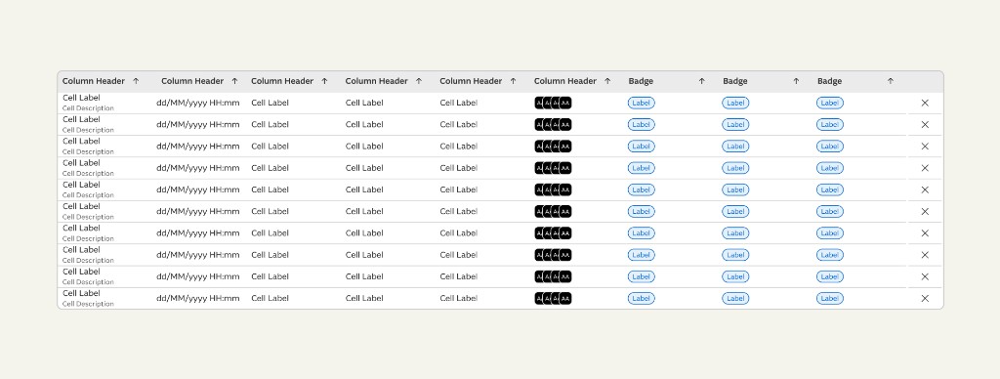The height and width of the screenshot is (379, 1000).
Task: Remove the sixth table row with its X icon
Action: pyautogui.click(x=925, y=211)
